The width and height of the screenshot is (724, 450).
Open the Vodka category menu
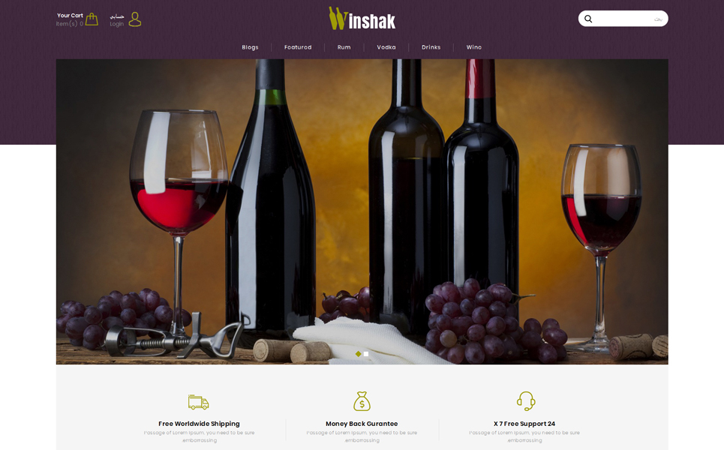pyautogui.click(x=386, y=47)
